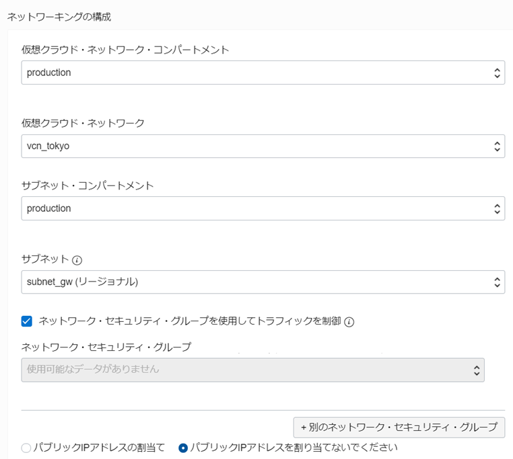Open the disabled 使用可能なデータがありません dropdown
Viewport: 513px width, 459px height.
tap(253, 370)
